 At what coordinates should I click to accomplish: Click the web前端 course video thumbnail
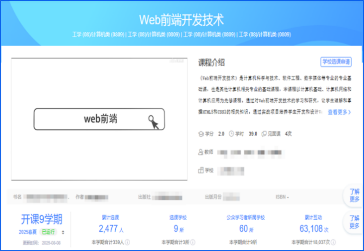point(99,119)
